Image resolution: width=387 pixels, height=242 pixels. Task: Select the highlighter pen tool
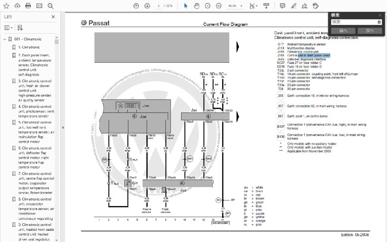click(293, 6)
